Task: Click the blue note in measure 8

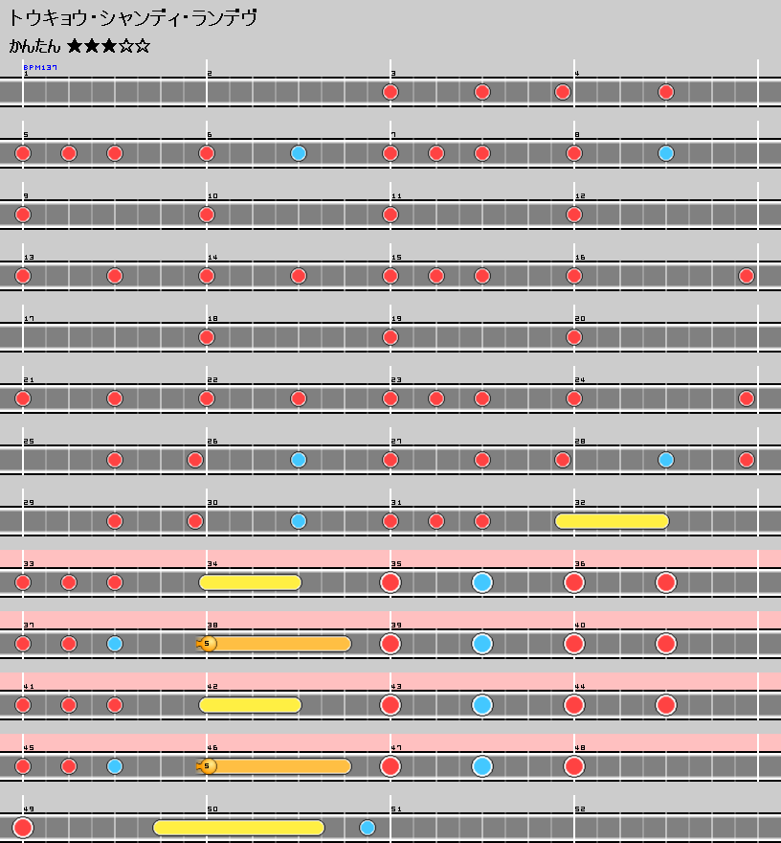Action: pos(666,153)
